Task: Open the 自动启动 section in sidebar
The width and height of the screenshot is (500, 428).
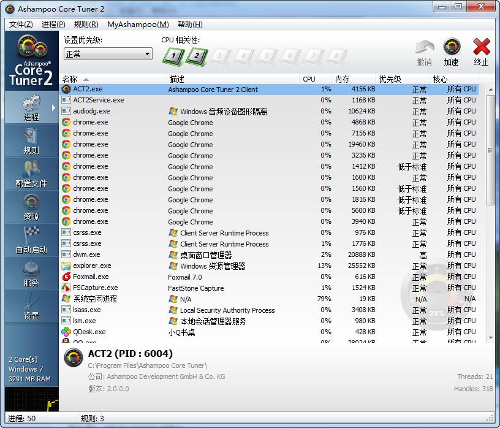Action: tap(31, 240)
